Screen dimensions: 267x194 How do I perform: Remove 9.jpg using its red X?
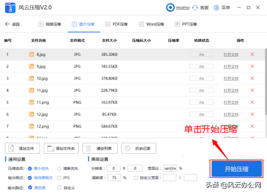point(252,66)
